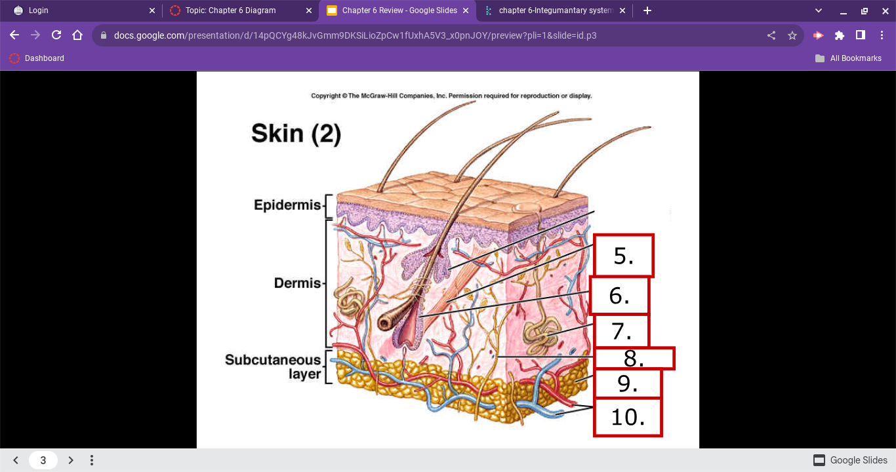Open the screen recorder extension icon
This screenshot has height=472, width=896.
click(x=818, y=35)
